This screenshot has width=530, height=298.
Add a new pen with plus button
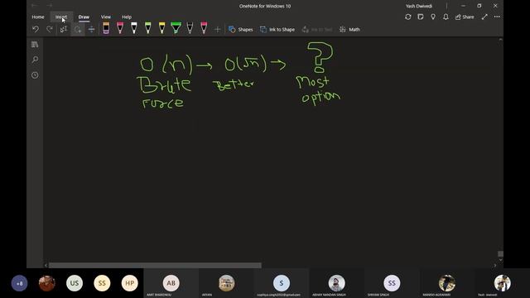[217, 30]
